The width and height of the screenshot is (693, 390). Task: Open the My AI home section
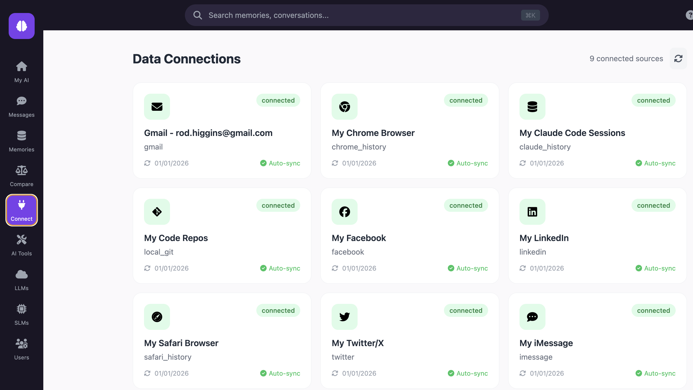[x=21, y=71]
